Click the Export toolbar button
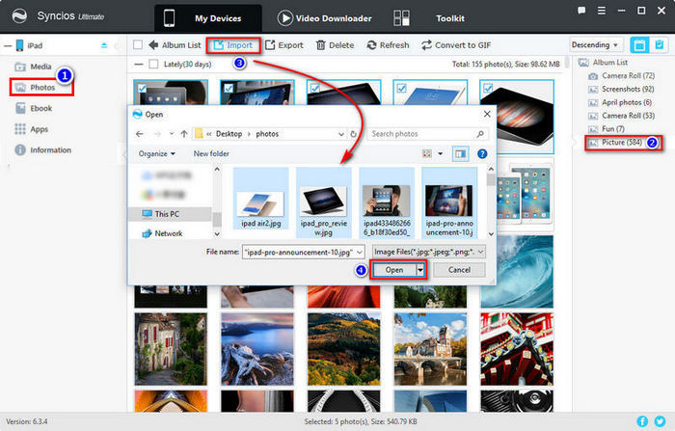The image size is (675, 431). pos(284,45)
